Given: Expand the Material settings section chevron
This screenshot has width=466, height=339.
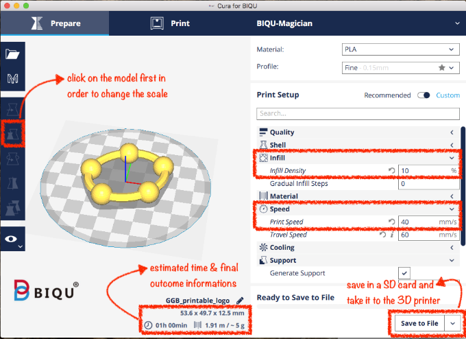Looking at the screenshot, I should tap(452, 196).
